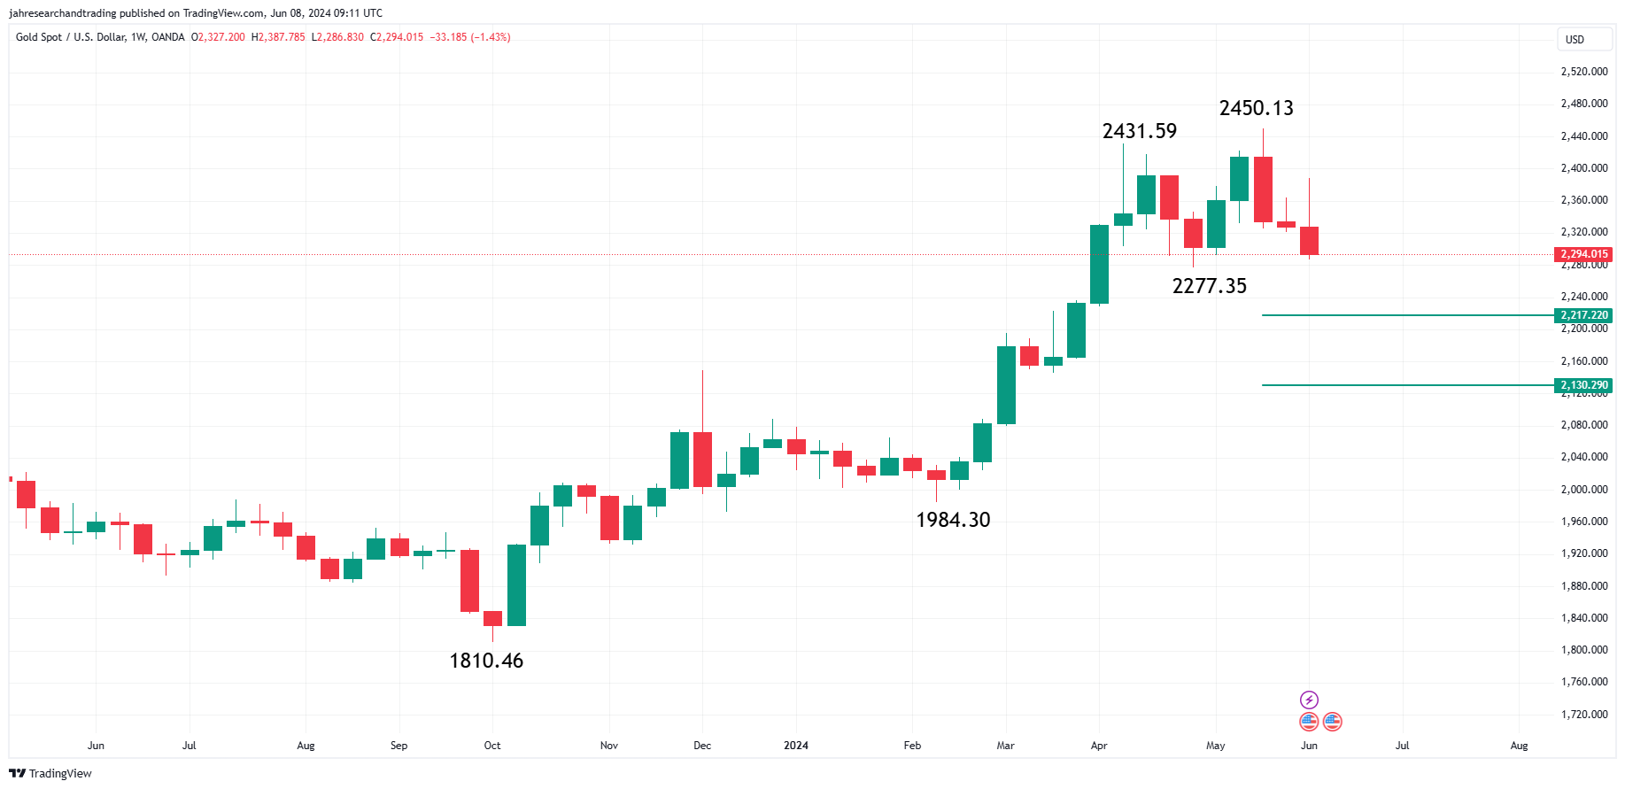Select the 2277.35 low annotation text
This screenshot has width=1625, height=789.
click(1209, 286)
